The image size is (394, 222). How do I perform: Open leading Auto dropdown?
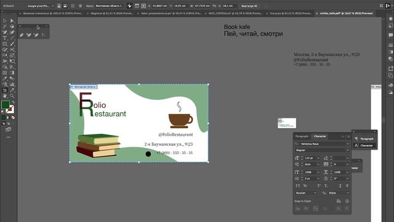pos(319,165)
